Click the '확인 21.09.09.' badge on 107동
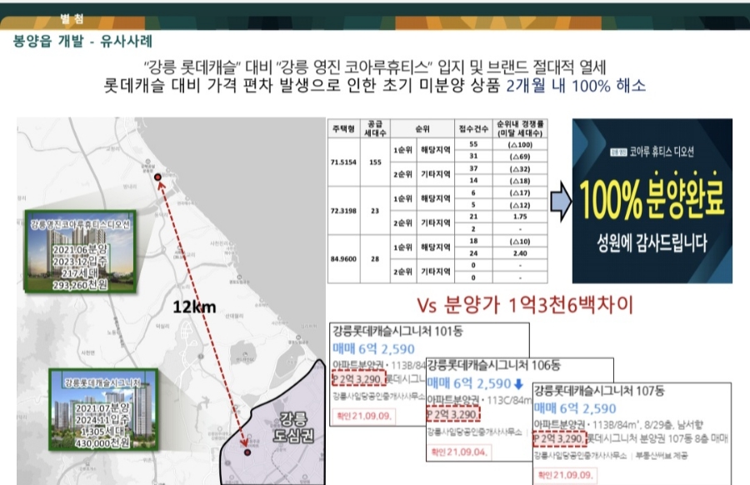 pyautogui.click(x=565, y=475)
